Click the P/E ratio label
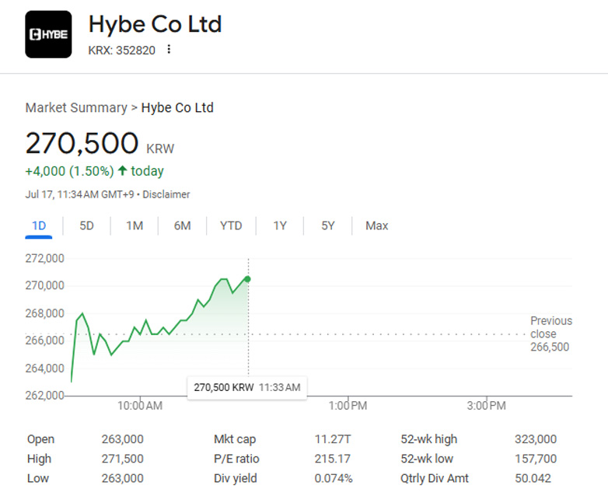The width and height of the screenshot is (608, 496). click(x=236, y=459)
